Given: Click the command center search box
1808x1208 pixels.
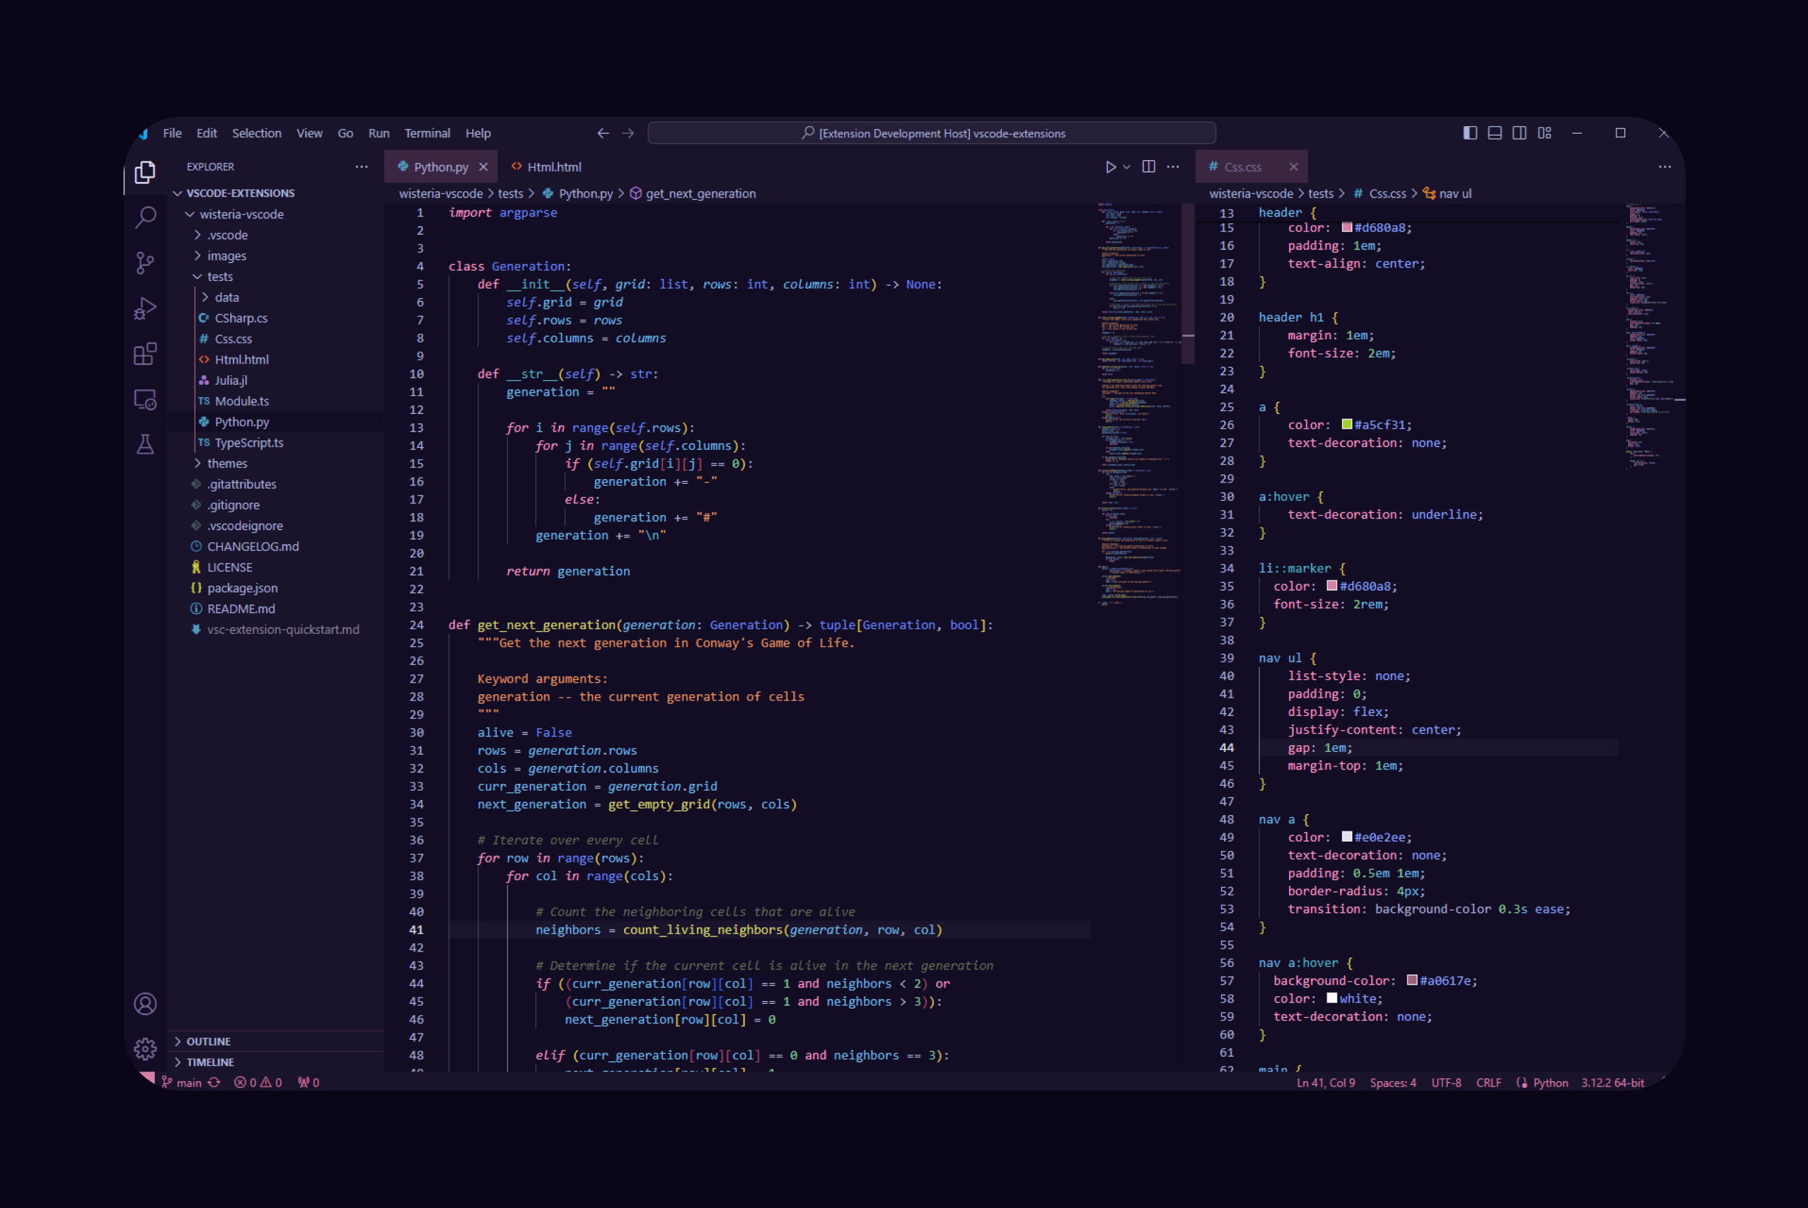Looking at the screenshot, I should (931, 133).
